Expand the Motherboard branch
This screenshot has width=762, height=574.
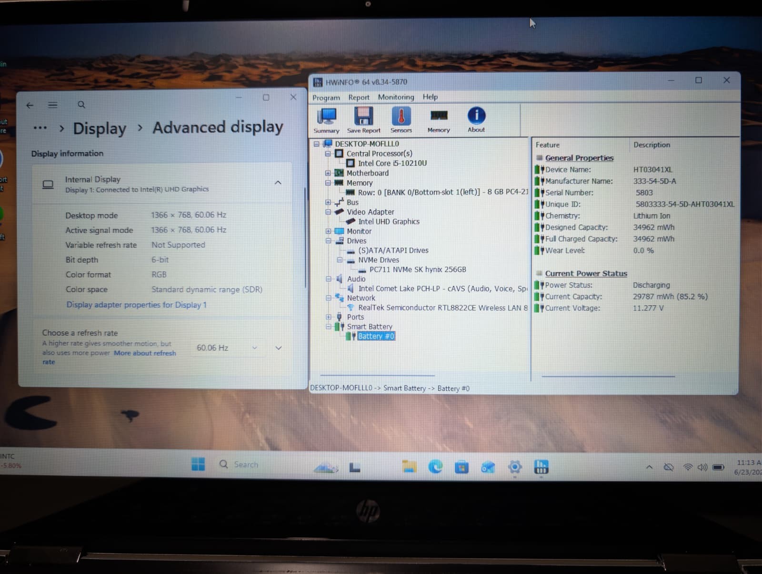(x=328, y=173)
